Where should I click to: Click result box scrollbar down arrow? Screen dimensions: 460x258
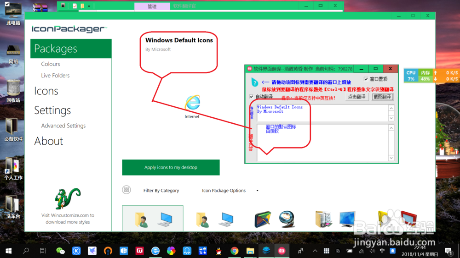391,158
